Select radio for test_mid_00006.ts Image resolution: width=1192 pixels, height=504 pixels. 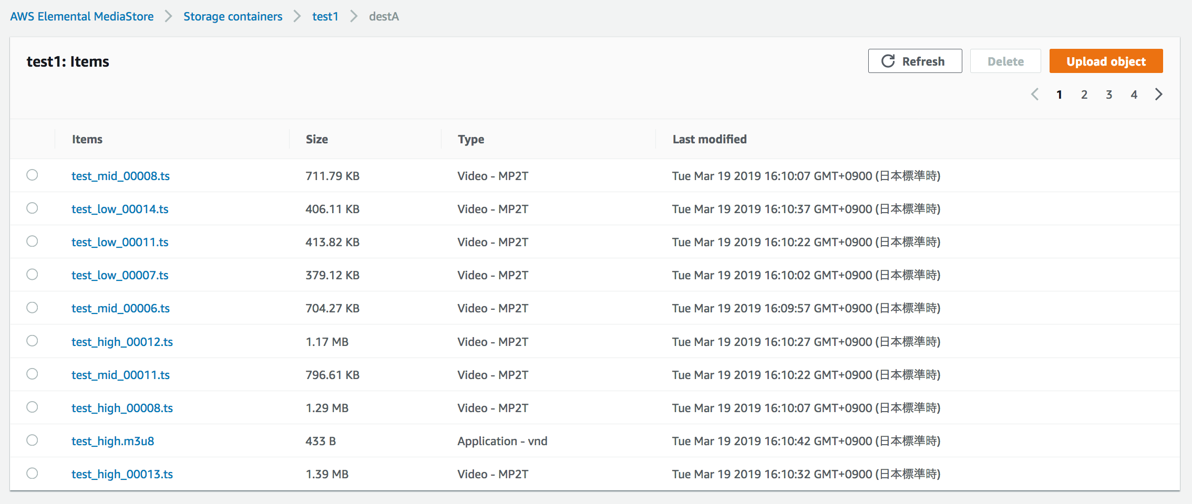[x=32, y=307]
